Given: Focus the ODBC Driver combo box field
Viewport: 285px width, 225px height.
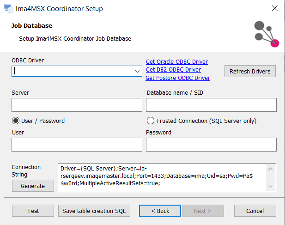Looking at the screenshot, I should tap(77, 71).
